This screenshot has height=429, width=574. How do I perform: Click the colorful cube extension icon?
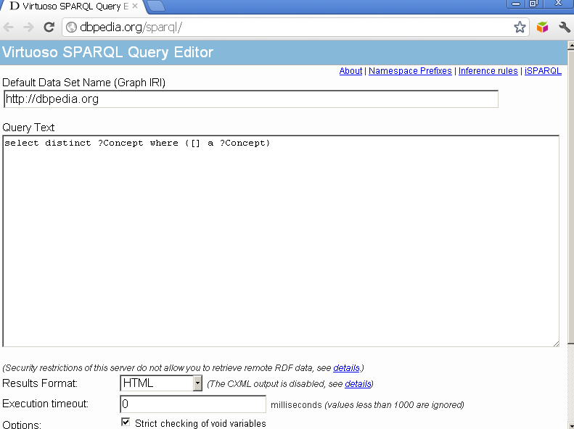[x=542, y=28]
